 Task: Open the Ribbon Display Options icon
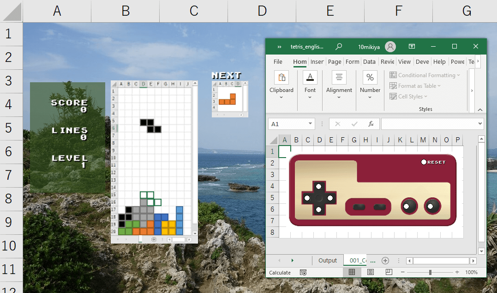[412, 46]
